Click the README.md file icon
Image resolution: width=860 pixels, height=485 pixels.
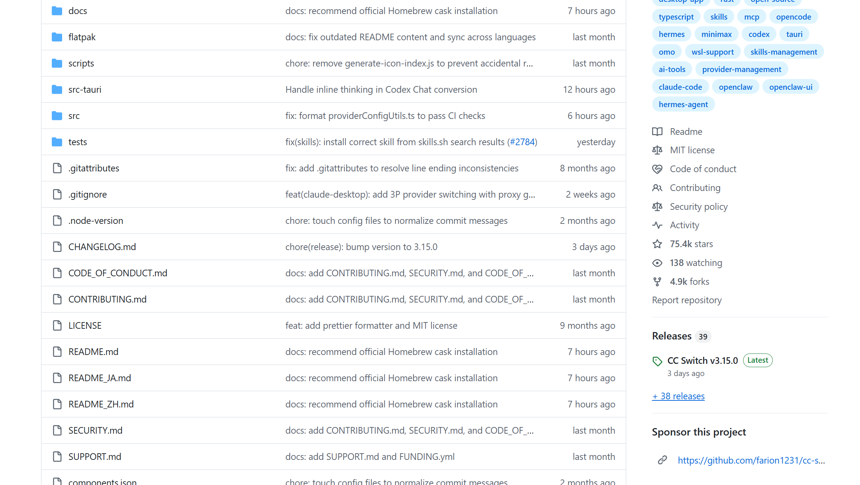(57, 352)
